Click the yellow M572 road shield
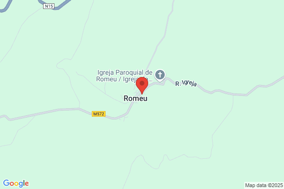 tap(98, 114)
